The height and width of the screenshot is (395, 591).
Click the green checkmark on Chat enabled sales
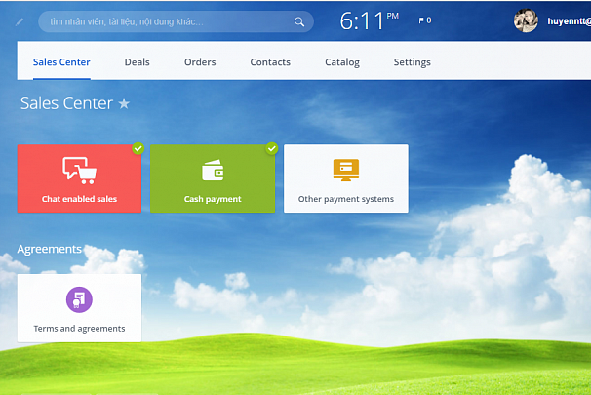[x=138, y=148]
